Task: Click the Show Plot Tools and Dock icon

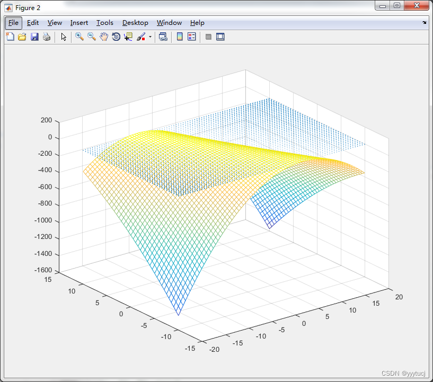Action: click(220, 37)
